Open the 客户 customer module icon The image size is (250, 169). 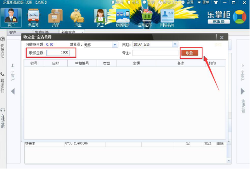(x=11, y=18)
